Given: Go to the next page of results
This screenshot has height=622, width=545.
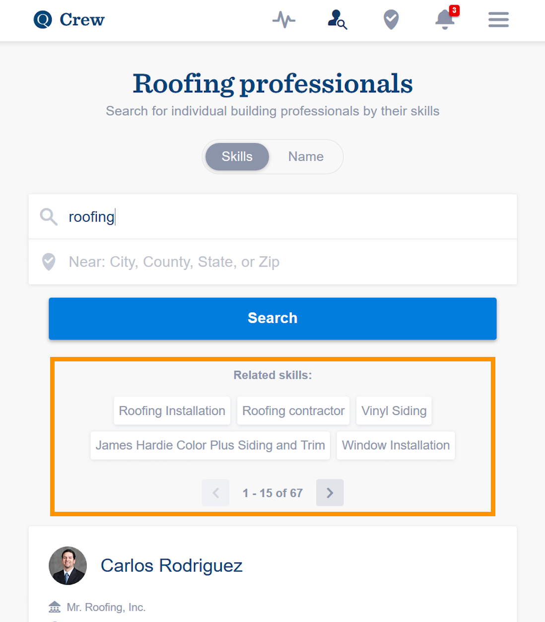Looking at the screenshot, I should [x=330, y=493].
